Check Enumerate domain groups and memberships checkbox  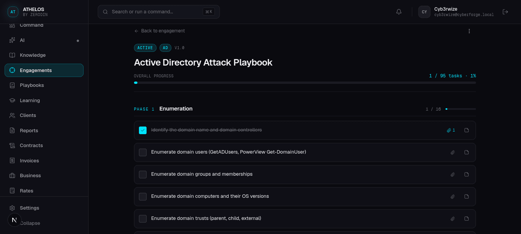tap(143, 175)
